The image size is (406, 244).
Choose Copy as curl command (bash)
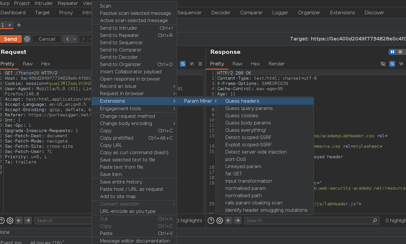134,152
